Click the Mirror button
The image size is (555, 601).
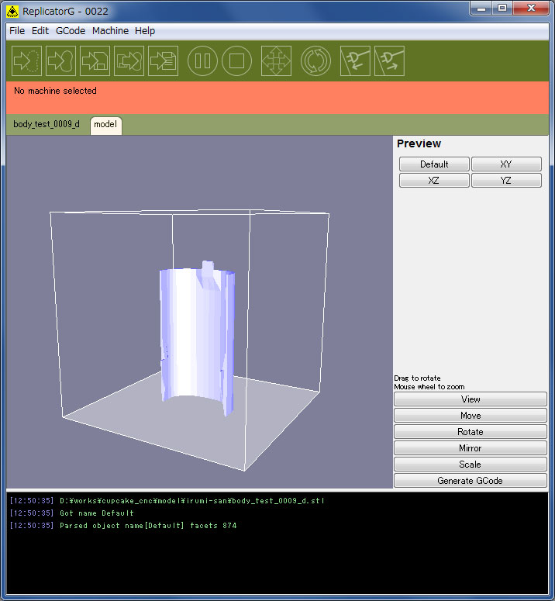[470, 448]
